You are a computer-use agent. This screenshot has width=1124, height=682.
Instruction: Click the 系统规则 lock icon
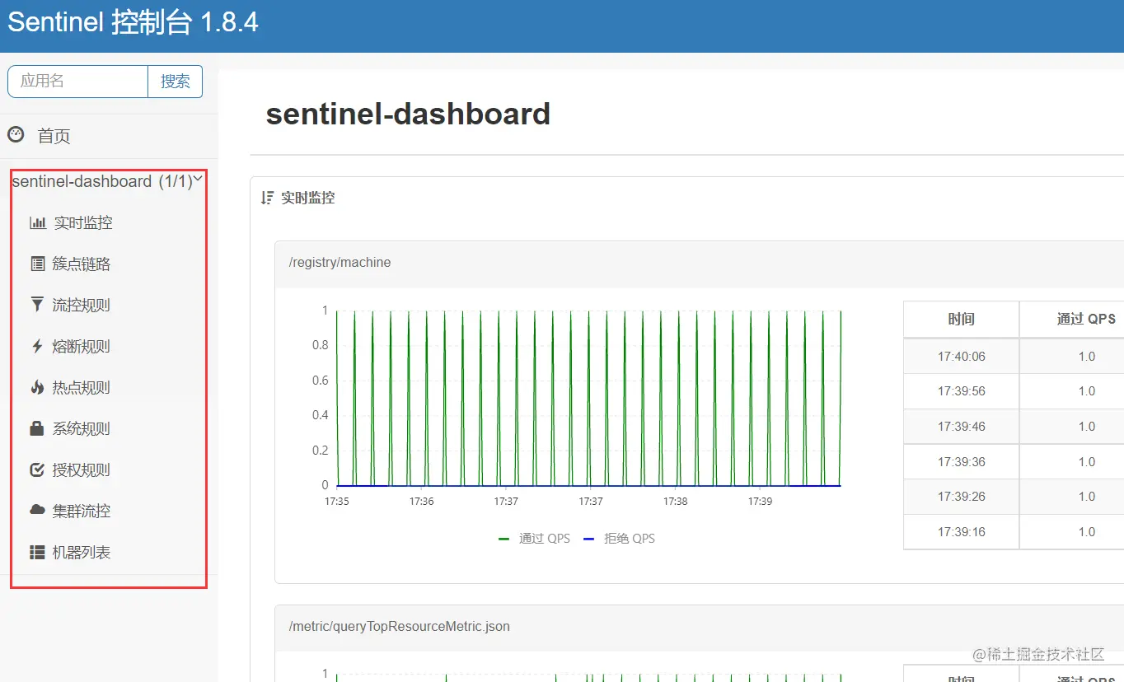[37, 428]
